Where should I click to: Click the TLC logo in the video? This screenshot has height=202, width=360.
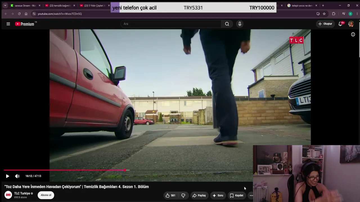click(296, 41)
